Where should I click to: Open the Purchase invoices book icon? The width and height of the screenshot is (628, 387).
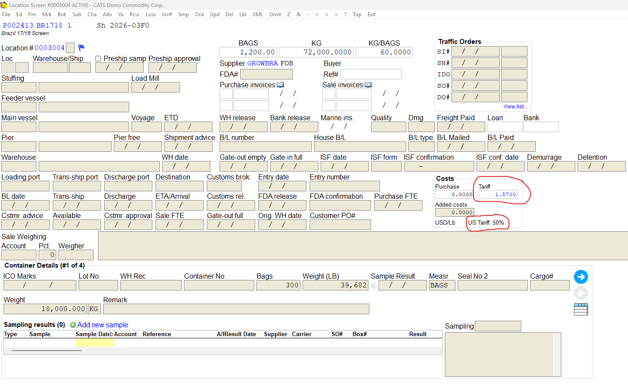pos(280,85)
